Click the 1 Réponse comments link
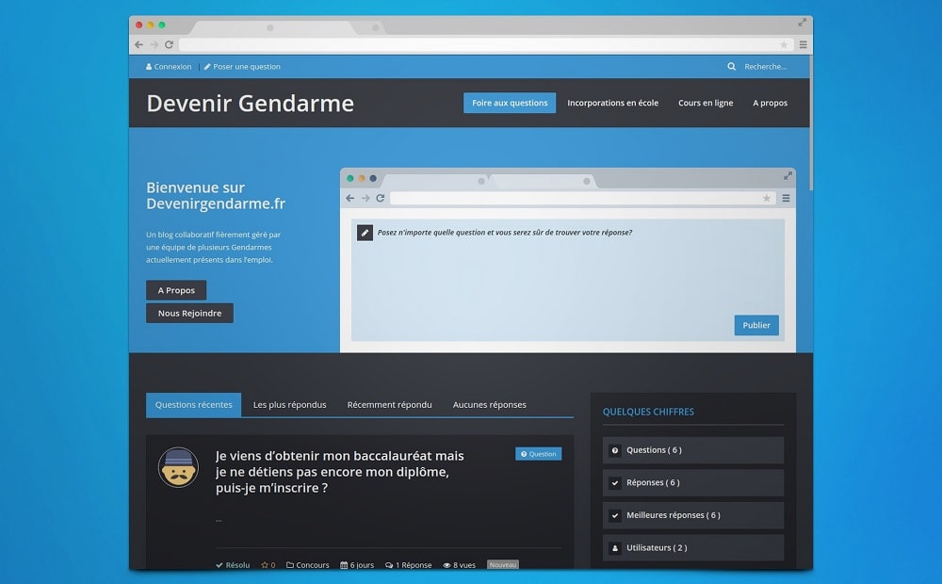Image resolution: width=942 pixels, height=584 pixels. pyautogui.click(x=409, y=565)
